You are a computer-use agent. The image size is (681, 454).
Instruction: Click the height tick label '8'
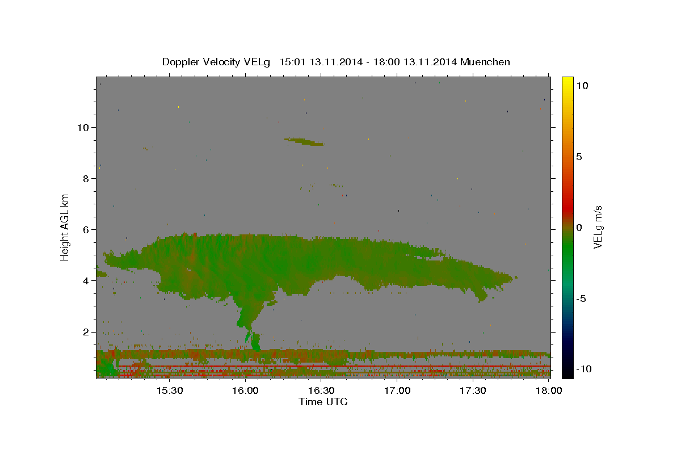[87, 178]
